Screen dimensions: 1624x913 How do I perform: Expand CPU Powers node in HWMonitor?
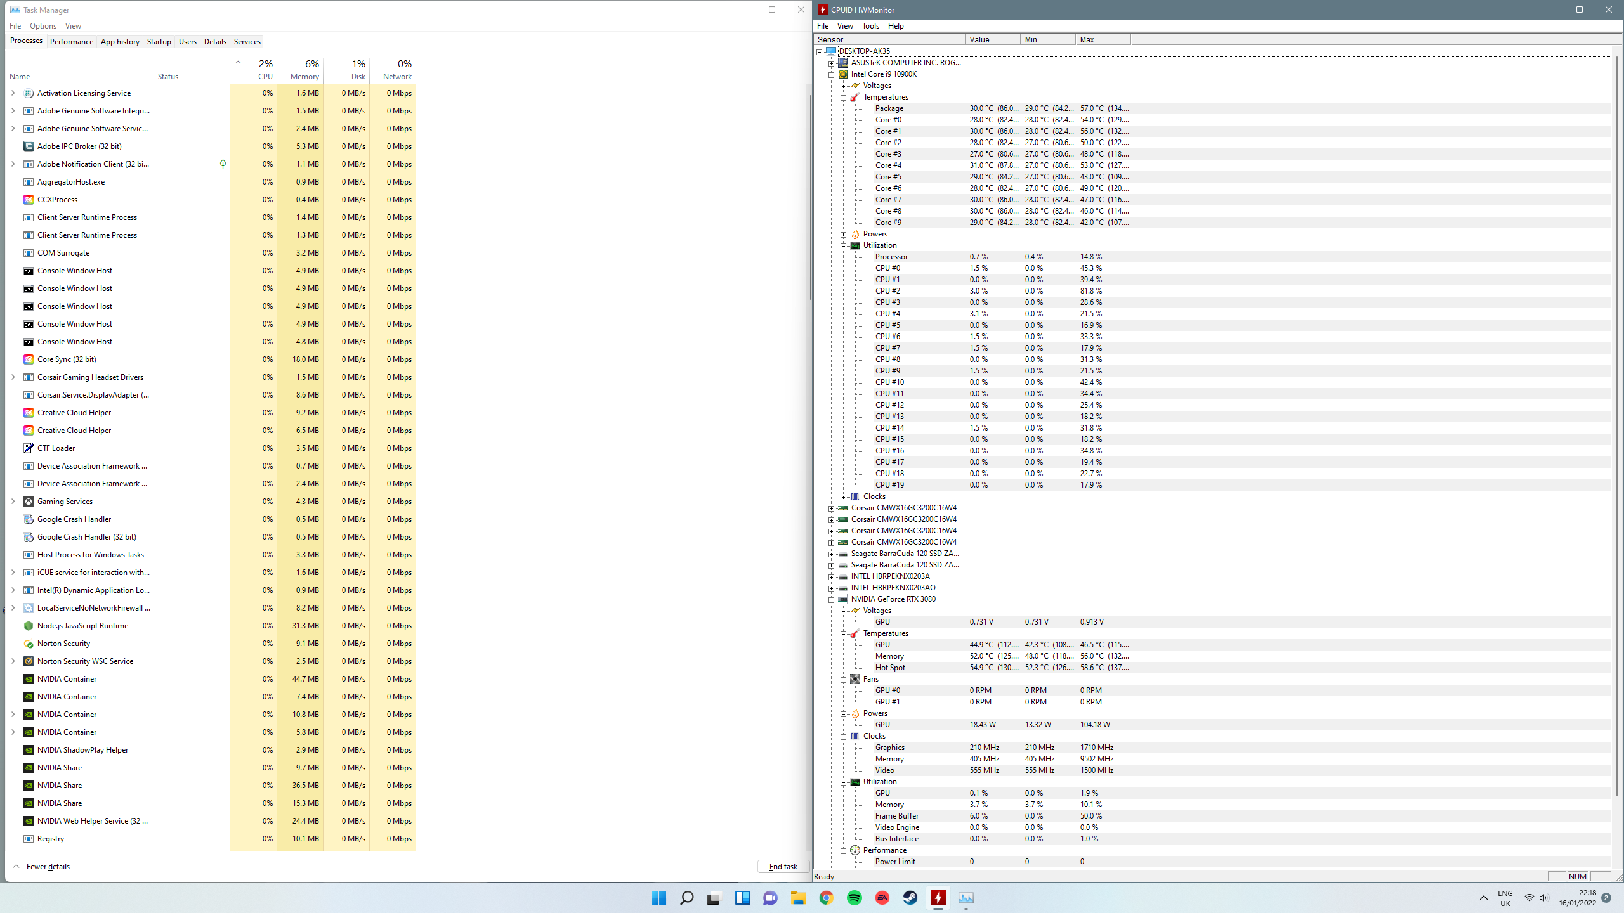click(843, 234)
